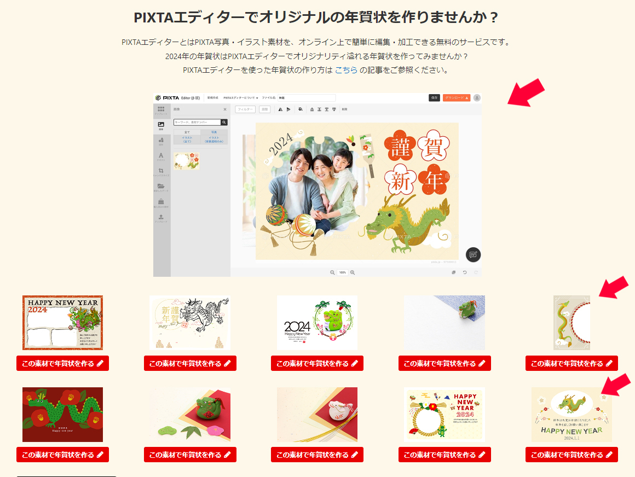Open the こちら article link
Screen dimensions: 635x477
coord(347,70)
